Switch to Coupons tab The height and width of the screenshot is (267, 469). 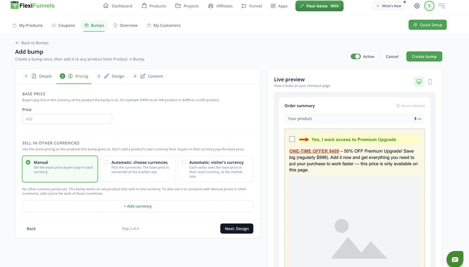[63, 25]
